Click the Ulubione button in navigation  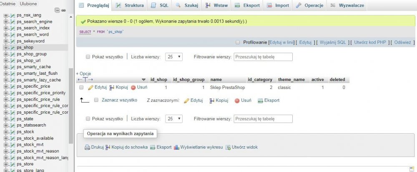click(28, 4)
